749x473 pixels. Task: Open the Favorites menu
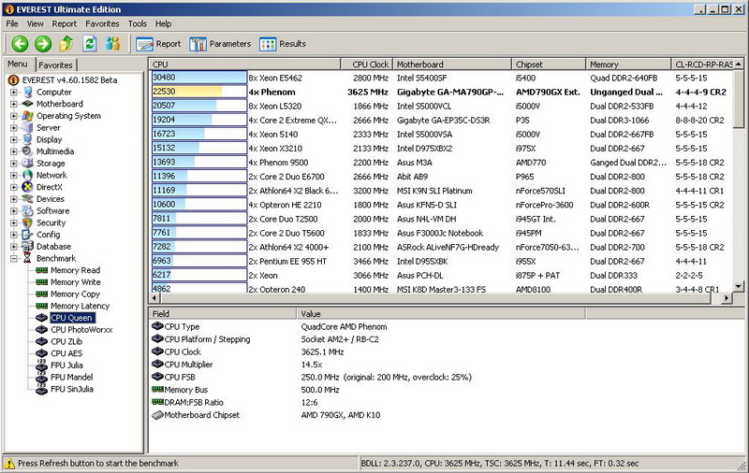point(102,23)
